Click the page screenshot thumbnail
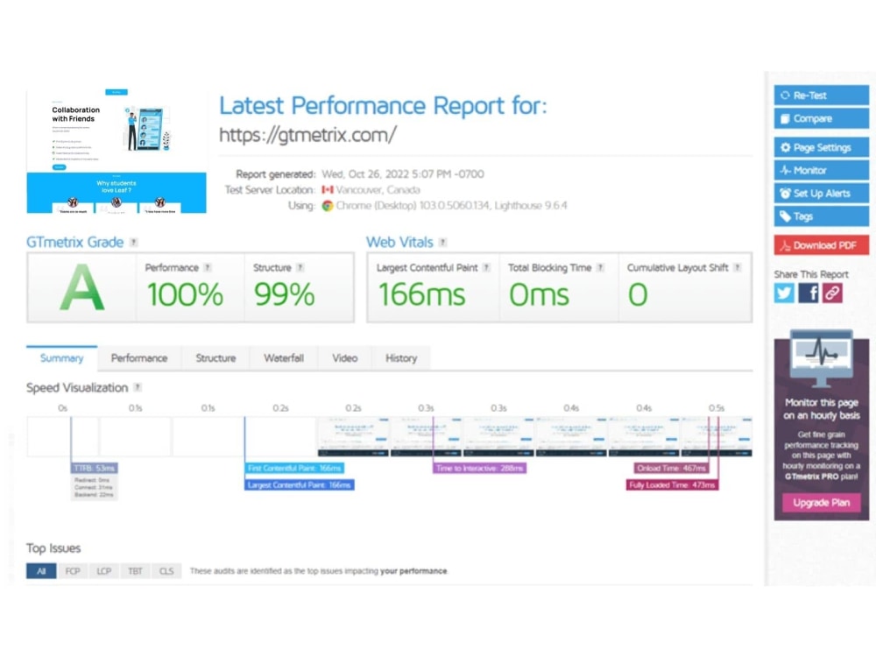 [117, 151]
